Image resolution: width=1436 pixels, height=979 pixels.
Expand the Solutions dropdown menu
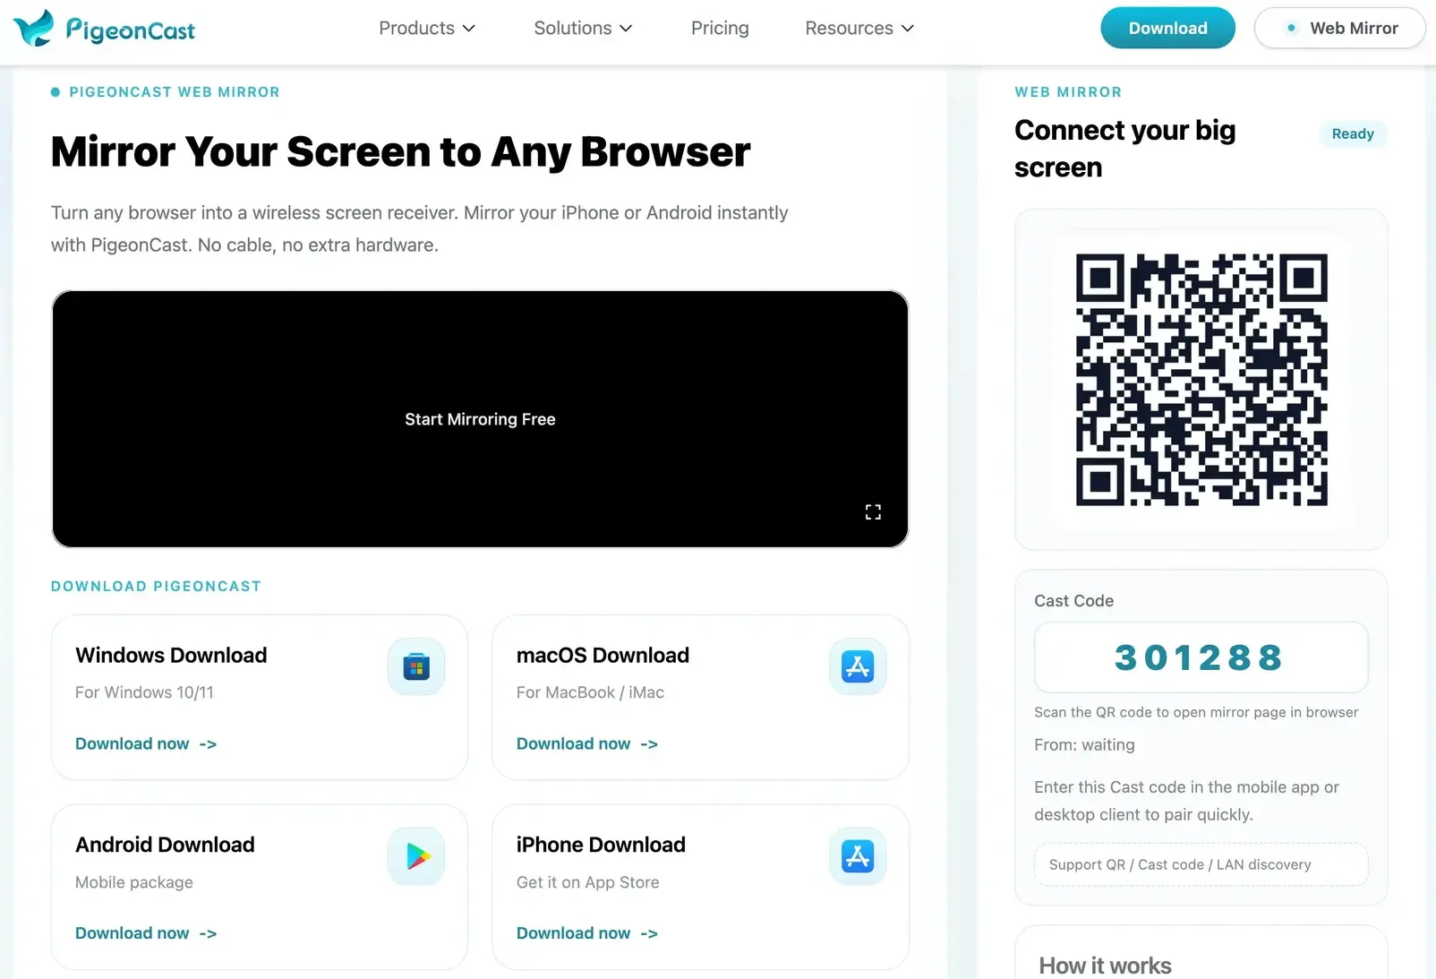pyautogui.click(x=583, y=29)
